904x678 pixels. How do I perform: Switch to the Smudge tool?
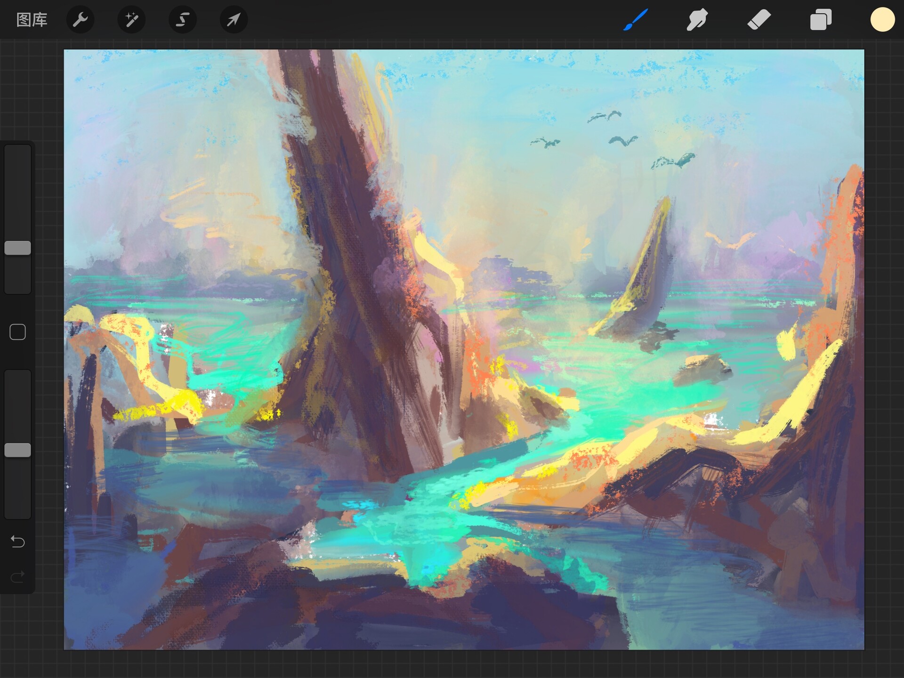point(697,19)
